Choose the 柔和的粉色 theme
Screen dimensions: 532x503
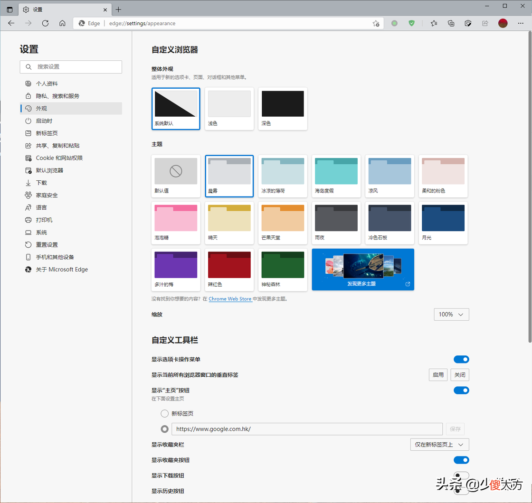point(443,176)
